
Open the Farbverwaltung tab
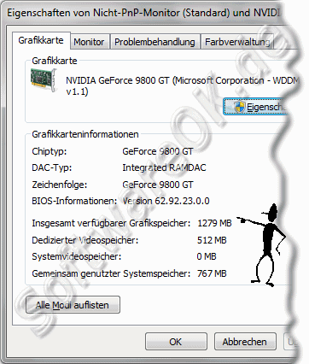[237, 42]
